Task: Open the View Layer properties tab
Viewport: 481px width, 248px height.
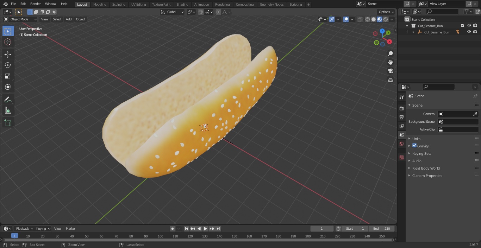Action: click(x=401, y=126)
